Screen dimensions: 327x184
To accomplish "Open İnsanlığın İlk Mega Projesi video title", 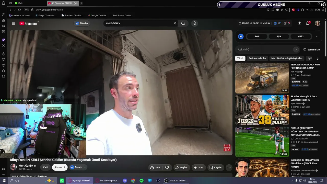I will tap(305, 163).
